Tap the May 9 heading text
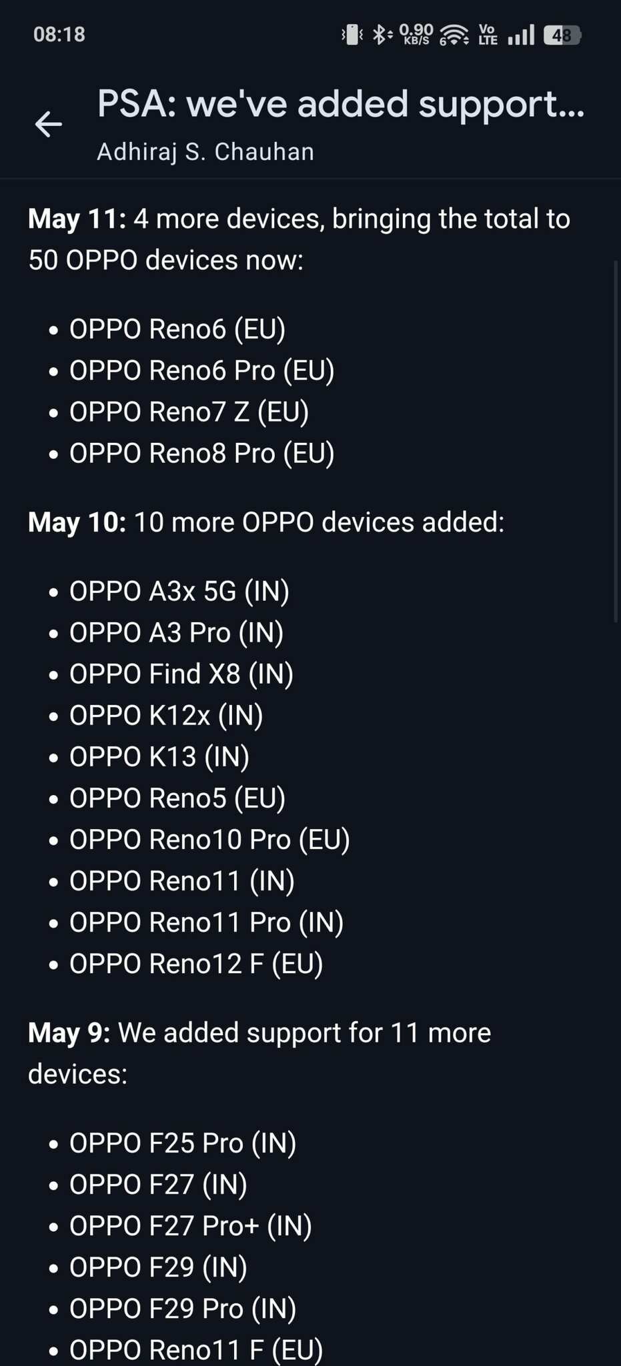The height and width of the screenshot is (1366, 621). (x=69, y=1033)
